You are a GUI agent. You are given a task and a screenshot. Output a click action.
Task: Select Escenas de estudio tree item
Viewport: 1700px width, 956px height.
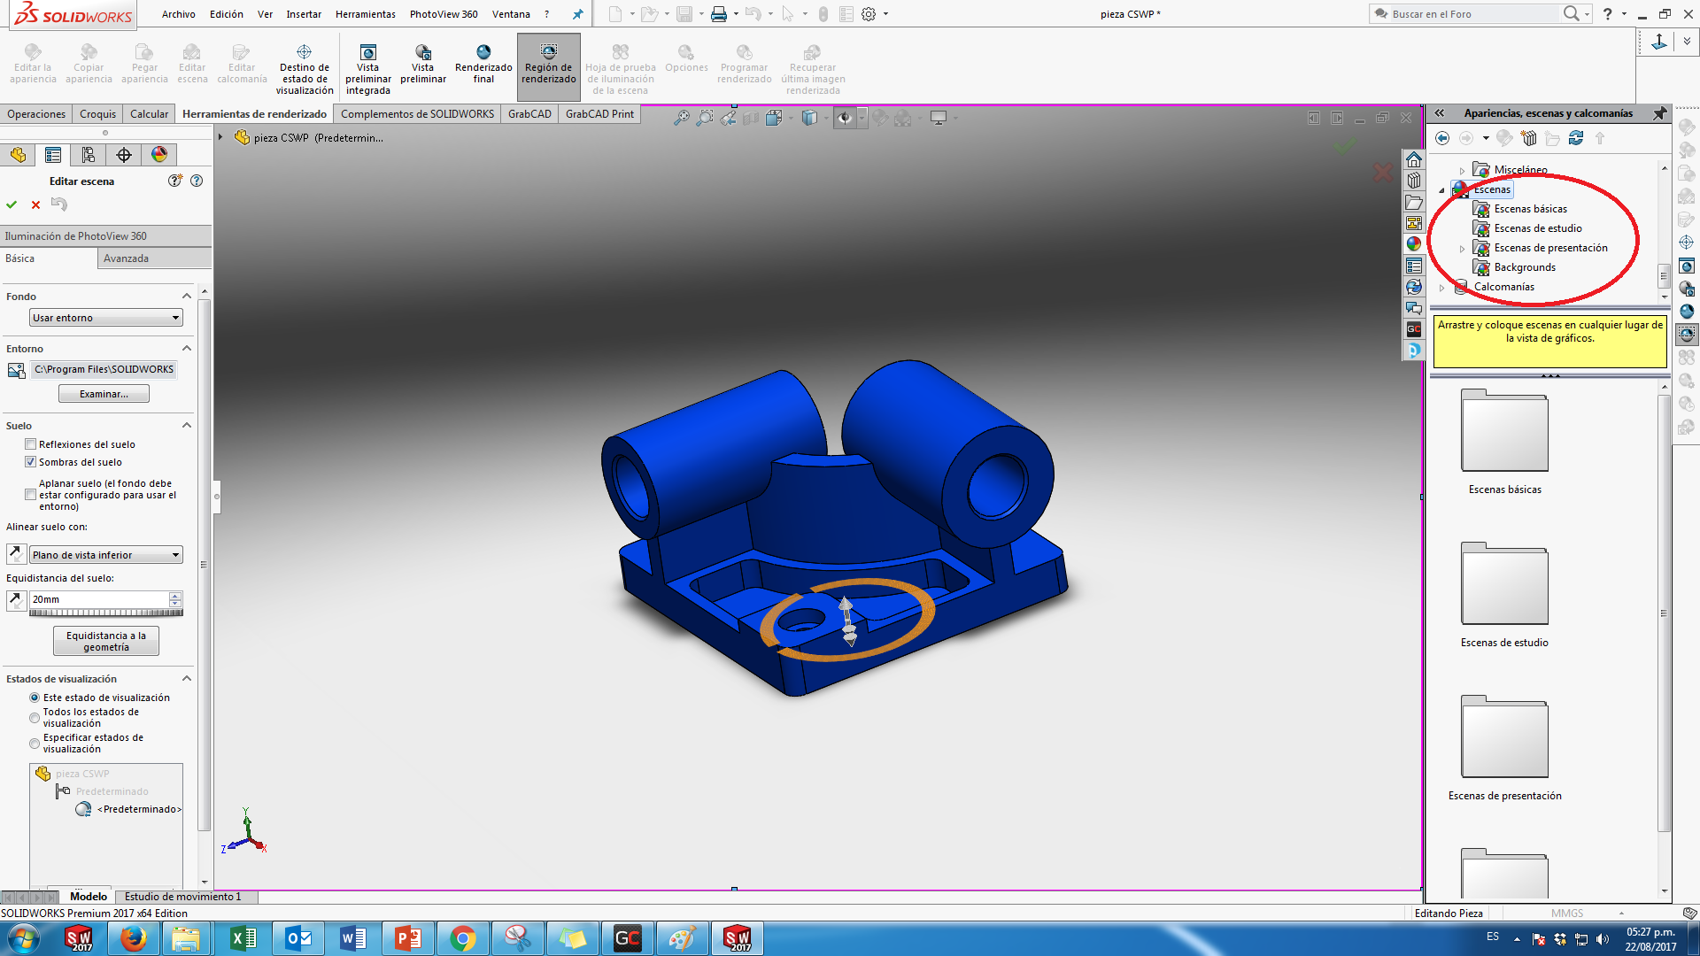[x=1537, y=228]
